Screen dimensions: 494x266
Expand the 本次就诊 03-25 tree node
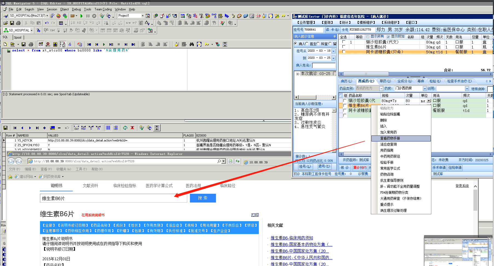[x=298, y=74]
